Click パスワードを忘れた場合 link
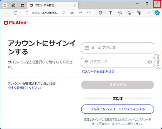Image resolution: width=162 pixels, height=129 pixels. [x=98, y=71]
